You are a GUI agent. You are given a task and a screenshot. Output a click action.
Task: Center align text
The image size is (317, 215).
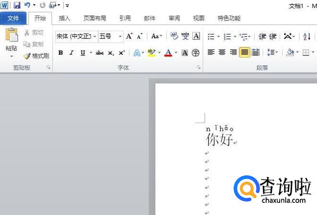pyautogui.click(x=222, y=52)
